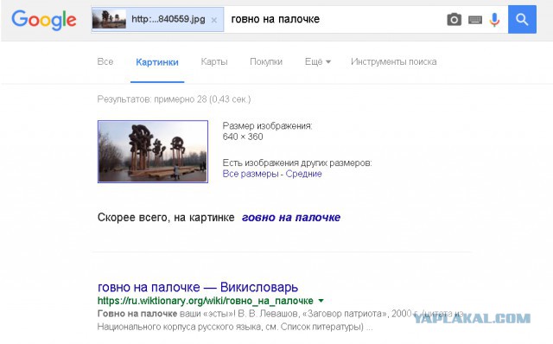Open the Покупки tab

(x=266, y=61)
